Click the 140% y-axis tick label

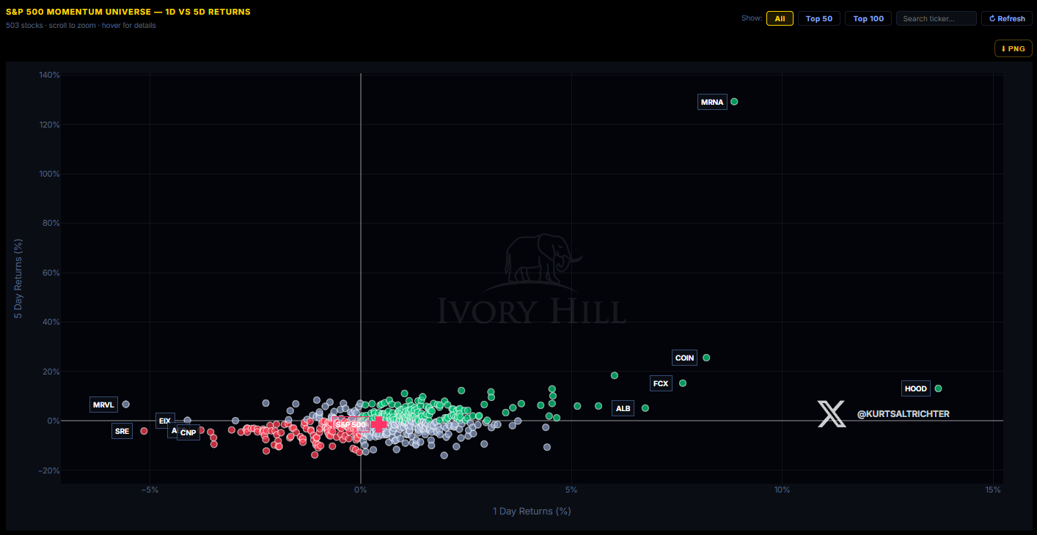coord(49,75)
